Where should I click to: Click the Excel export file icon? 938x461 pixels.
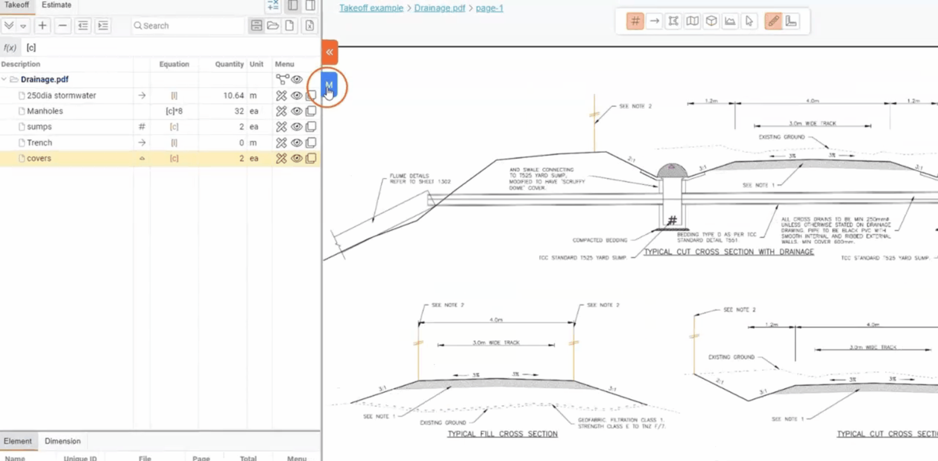click(x=309, y=26)
